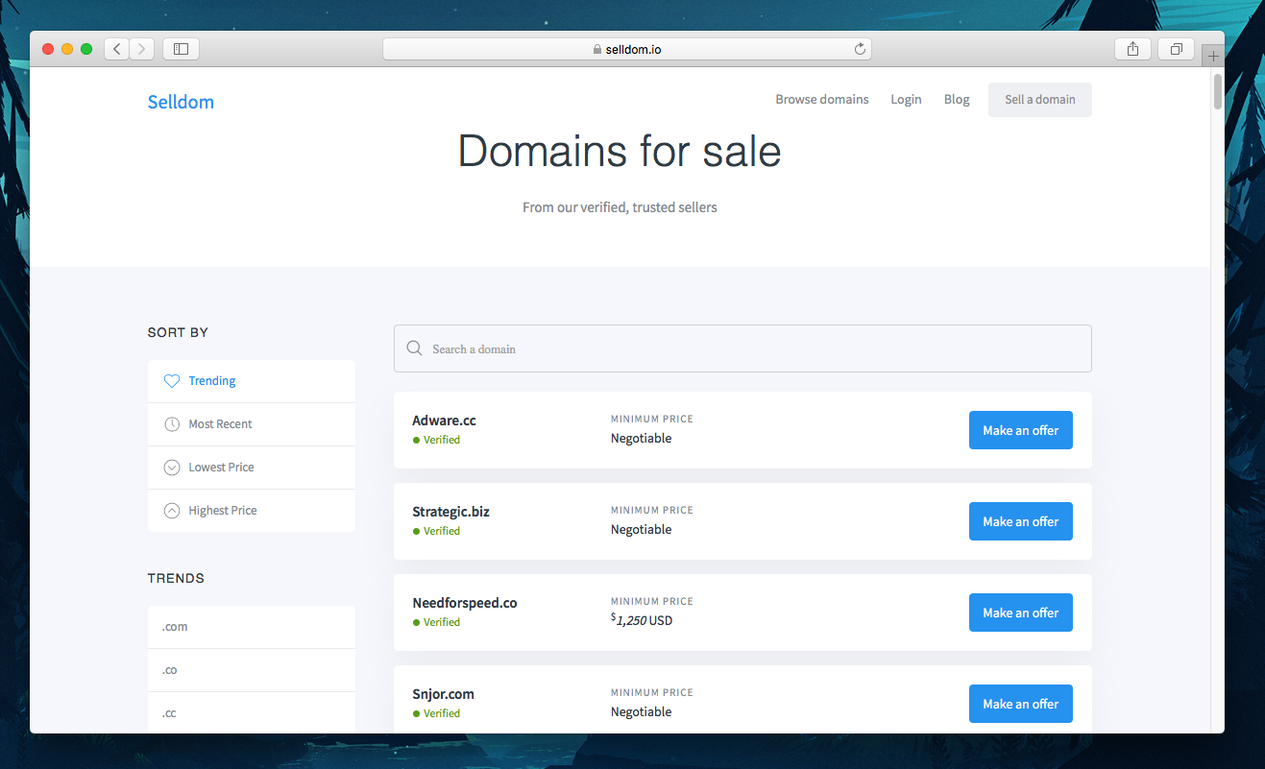Click the SORT BY heading
The height and width of the screenshot is (769, 1265).
(x=178, y=332)
